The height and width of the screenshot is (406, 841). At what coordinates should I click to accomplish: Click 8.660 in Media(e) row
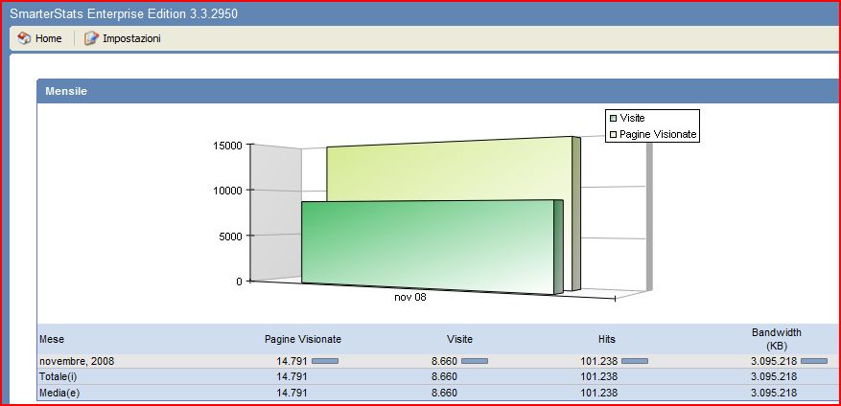[x=444, y=393]
